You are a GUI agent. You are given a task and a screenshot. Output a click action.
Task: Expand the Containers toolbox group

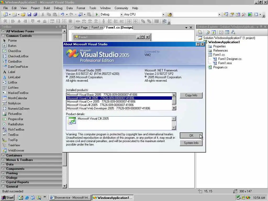click(x=3, y=155)
